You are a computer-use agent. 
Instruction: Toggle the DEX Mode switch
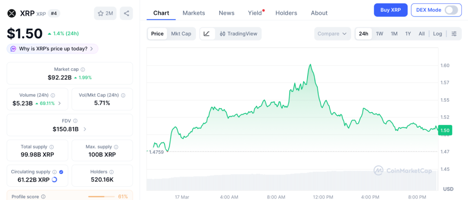(x=451, y=10)
